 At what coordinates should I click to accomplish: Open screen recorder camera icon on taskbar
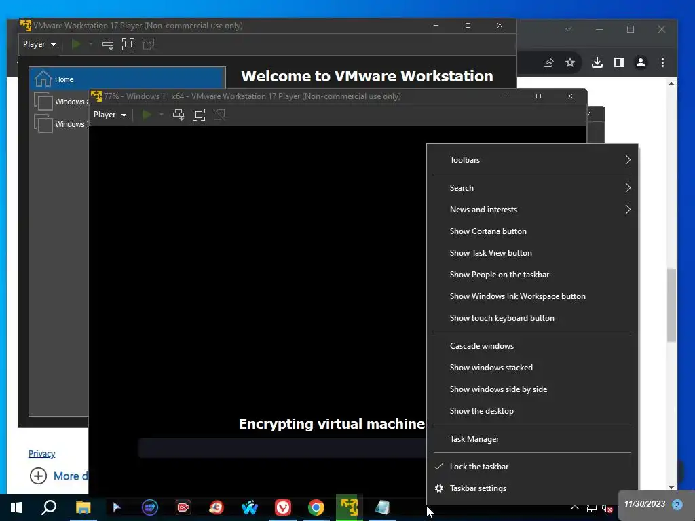183,507
